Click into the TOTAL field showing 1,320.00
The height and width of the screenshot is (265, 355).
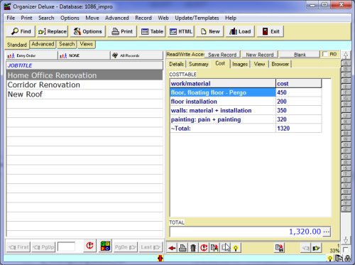click(x=246, y=232)
